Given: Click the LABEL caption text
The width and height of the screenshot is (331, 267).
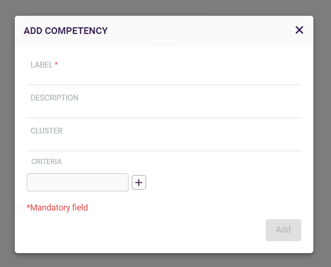Looking at the screenshot, I should (42, 65).
